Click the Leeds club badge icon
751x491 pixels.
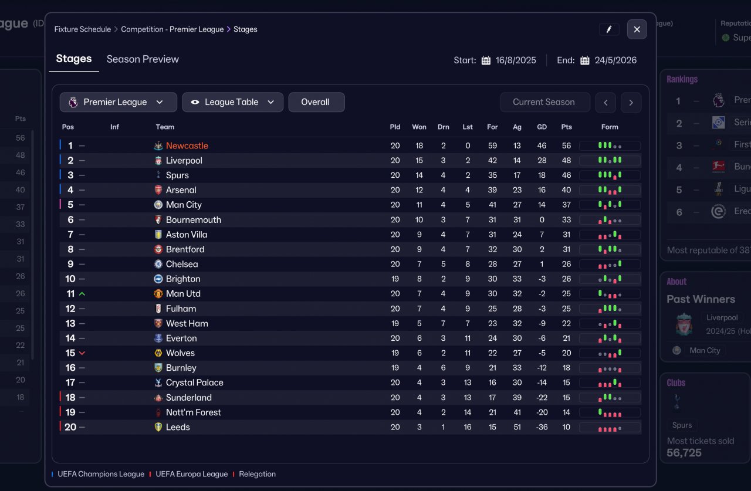(158, 427)
